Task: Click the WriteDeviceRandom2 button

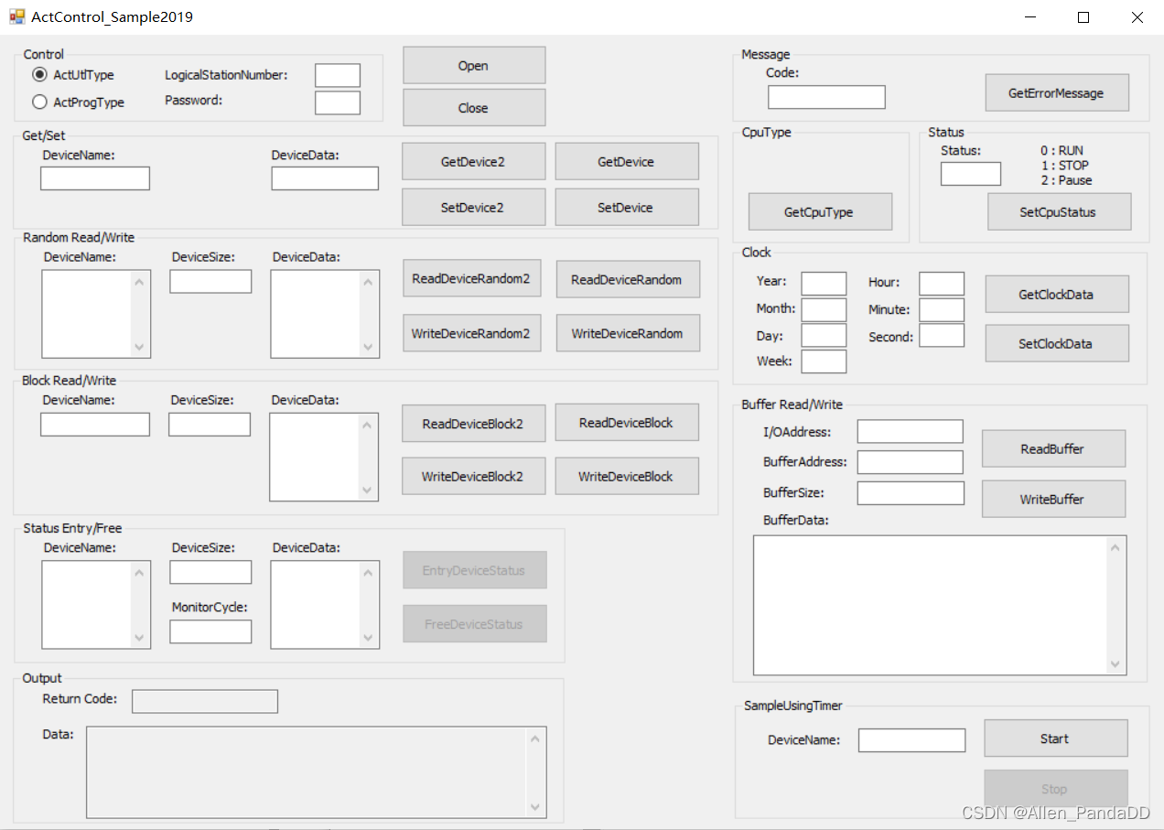Action: click(472, 333)
